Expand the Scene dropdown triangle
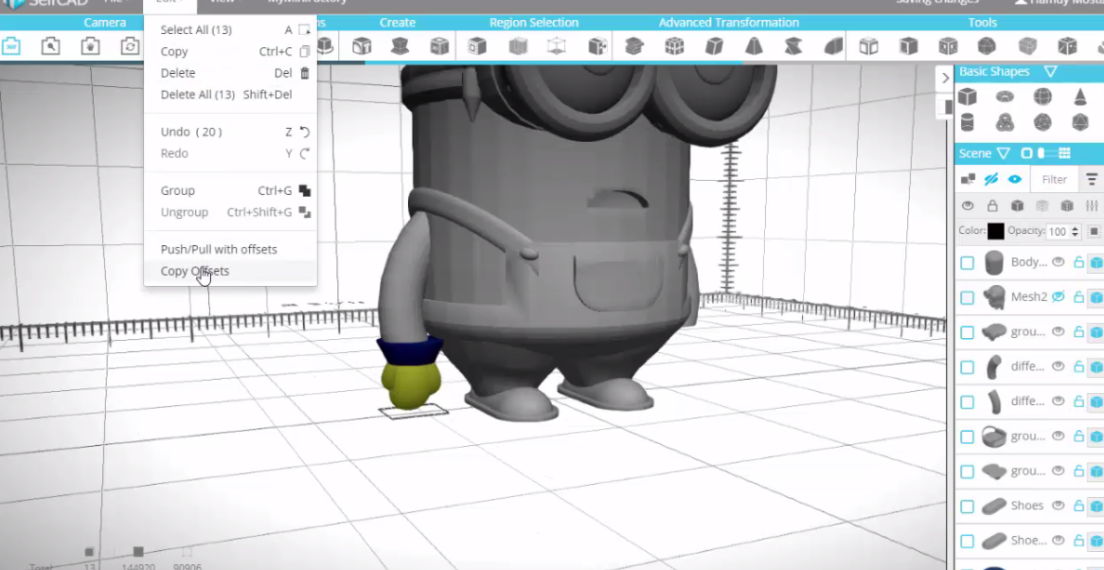The image size is (1104, 570). click(1004, 153)
